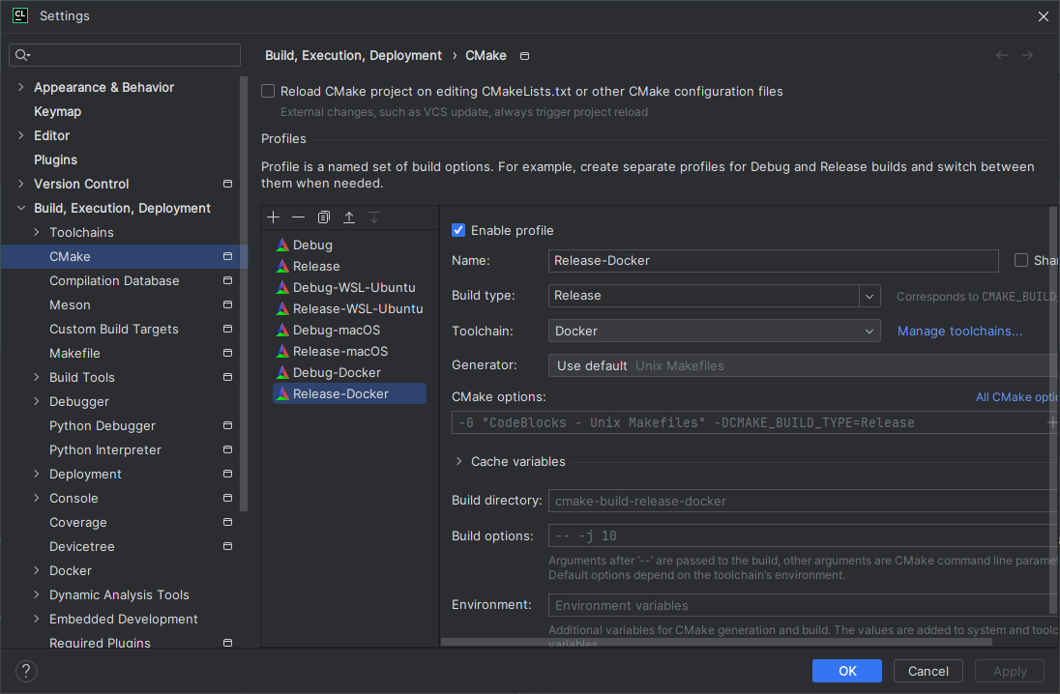Open Manage toolchains link
Image resolution: width=1060 pixels, height=694 pixels.
pos(959,330)
